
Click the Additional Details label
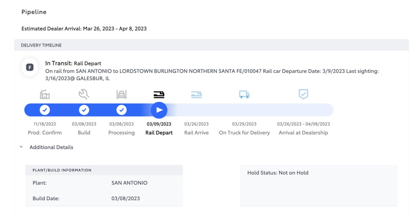(51, 147)
